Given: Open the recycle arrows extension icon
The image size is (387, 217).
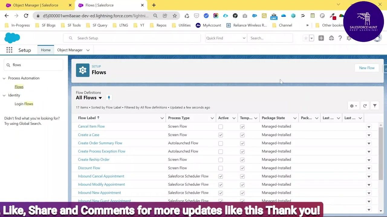Looking at the screenshot, I should click(x=187, y=16).
